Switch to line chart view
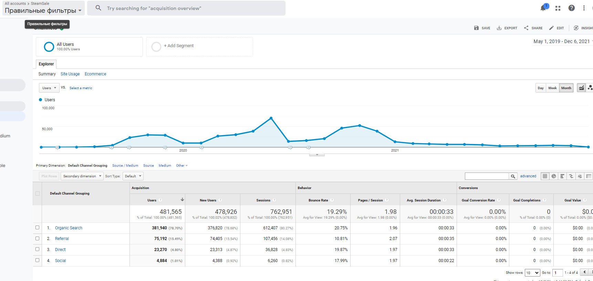 click(581, 88)
